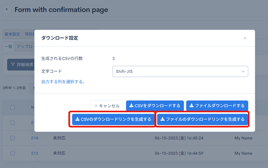Click the 生成されるCSVの行数 label
Image resolution: width=268 pixels, height=168 pixels.
click(62, 59)
